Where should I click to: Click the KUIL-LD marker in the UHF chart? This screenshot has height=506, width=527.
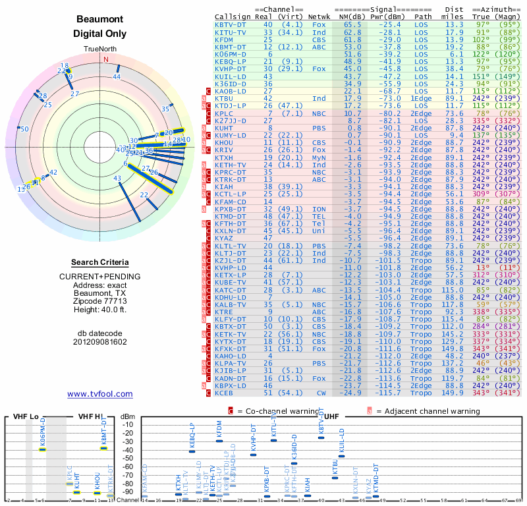click(341, 456)
